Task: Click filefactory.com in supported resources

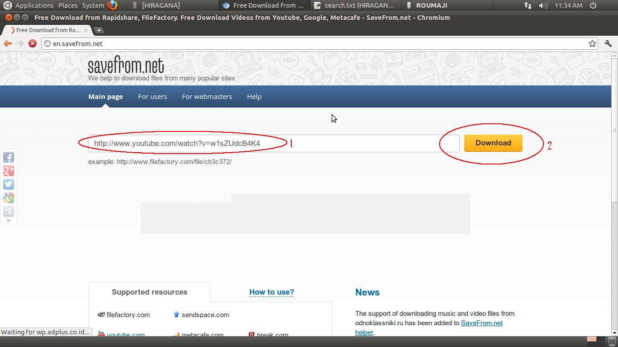Action: click(128, 315)
